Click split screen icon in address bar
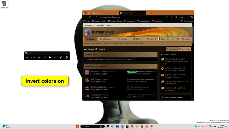The image size is (229, 129). [167, 17]
